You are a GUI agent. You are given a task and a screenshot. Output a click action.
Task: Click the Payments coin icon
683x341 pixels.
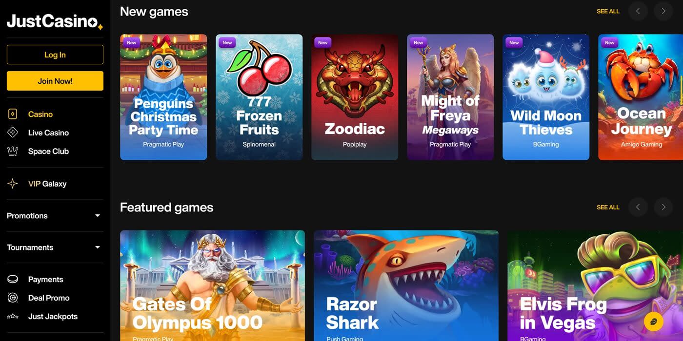[13, 279]
